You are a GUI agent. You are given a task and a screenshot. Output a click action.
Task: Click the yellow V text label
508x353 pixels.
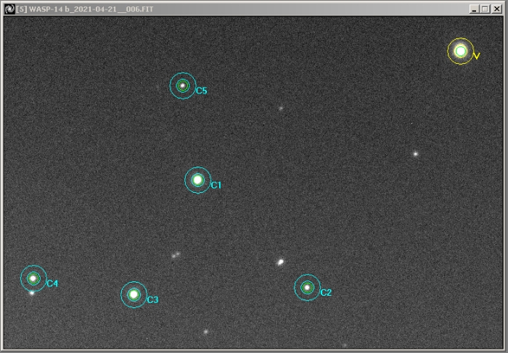tap(477, 56)
